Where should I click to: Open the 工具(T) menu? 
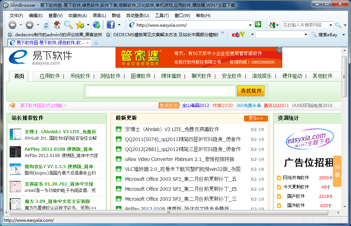tap(162, 16)
